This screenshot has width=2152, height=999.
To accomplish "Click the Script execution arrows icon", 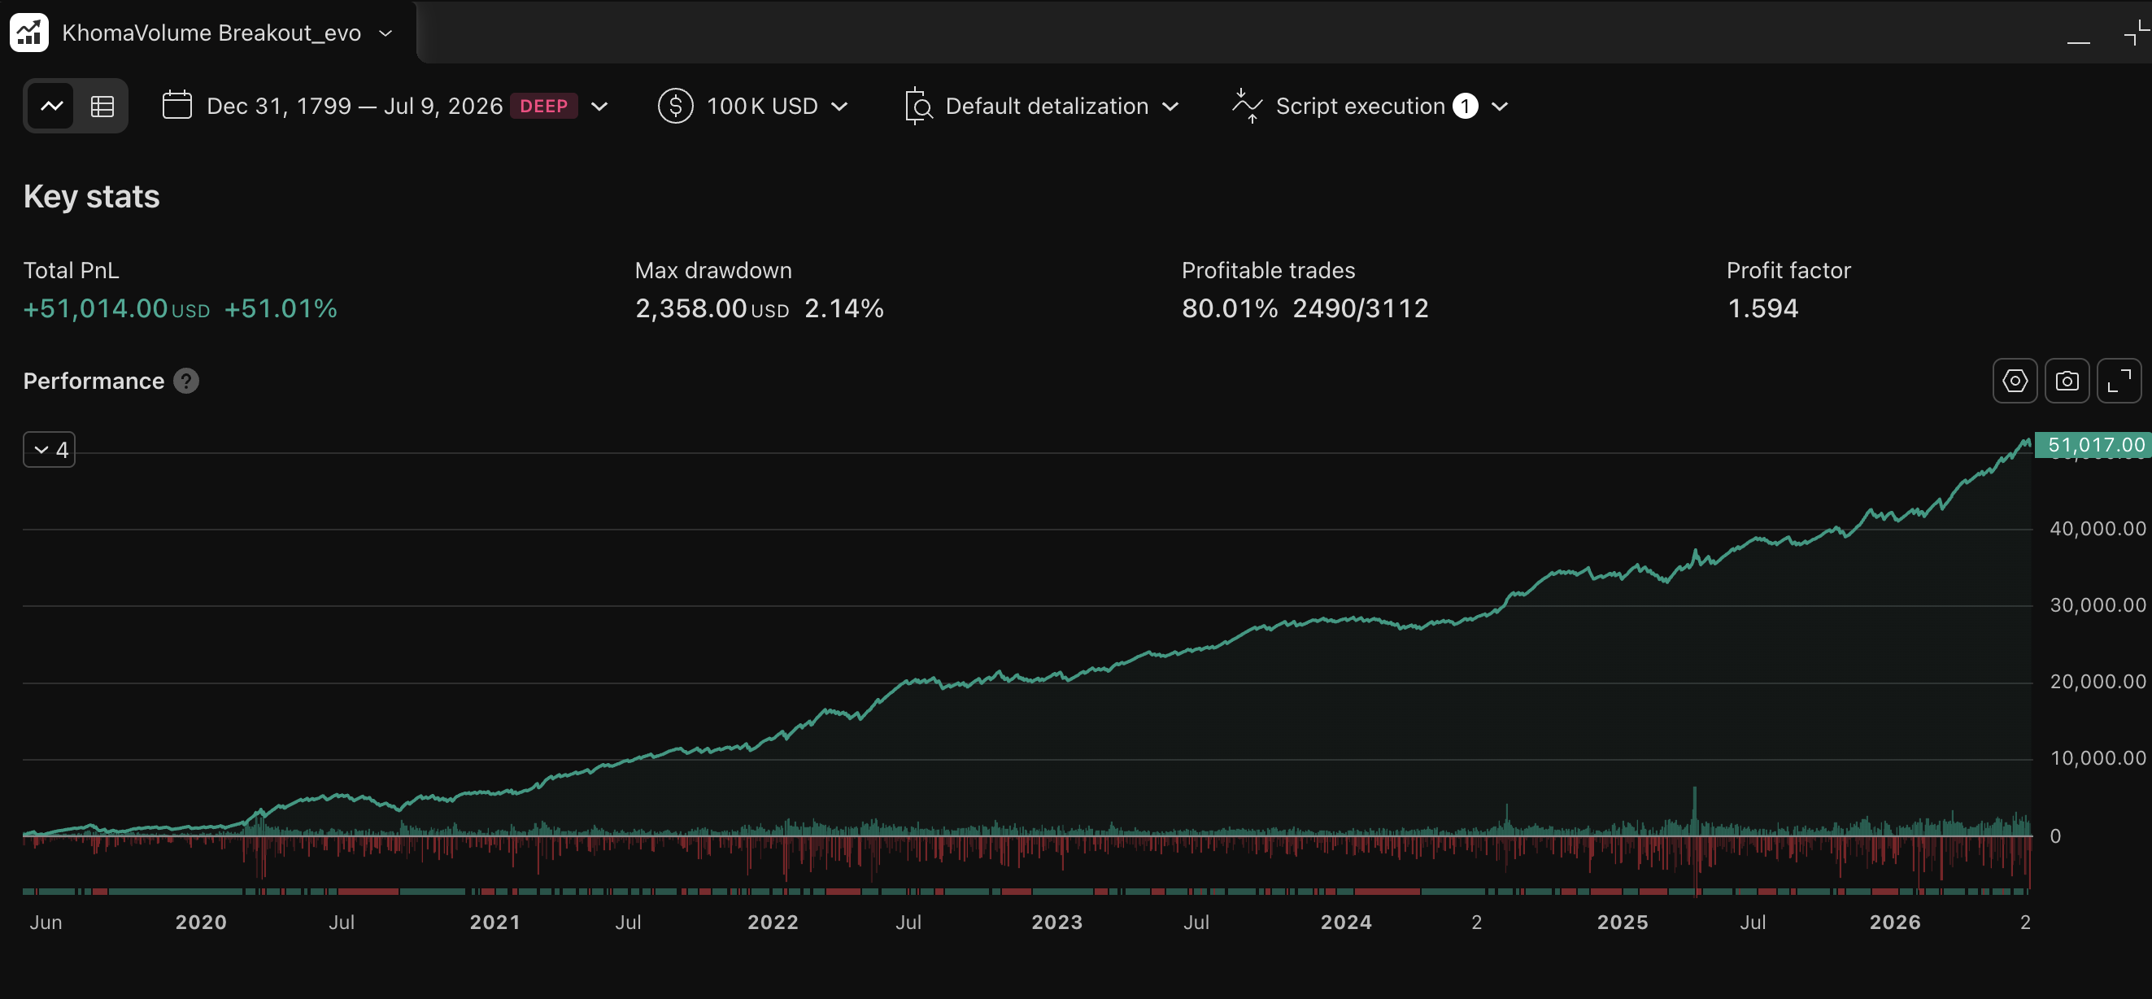I will (1248, 106).
